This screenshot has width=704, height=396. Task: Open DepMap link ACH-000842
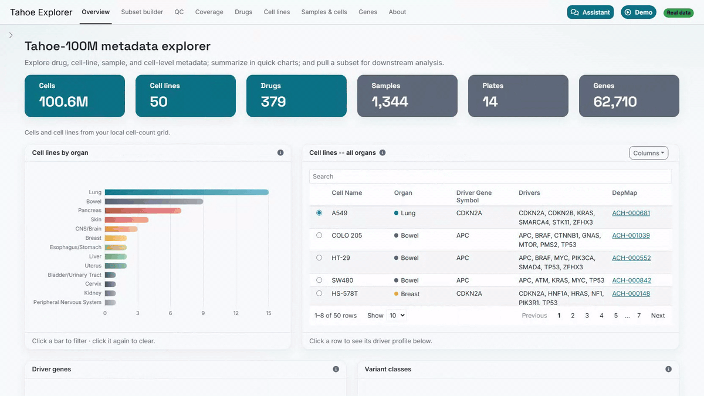[631, 280]
